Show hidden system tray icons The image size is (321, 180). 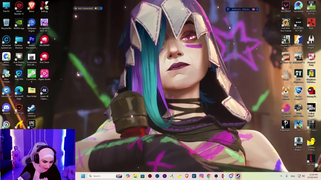click(x=281, y=176)
